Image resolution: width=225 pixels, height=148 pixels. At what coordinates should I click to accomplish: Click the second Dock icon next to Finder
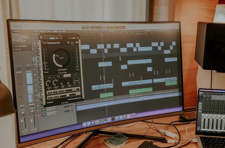[89, 124]
